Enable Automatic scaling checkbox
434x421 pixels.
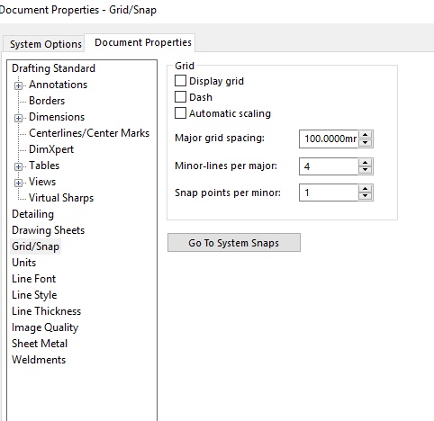[x=180, y=113]
